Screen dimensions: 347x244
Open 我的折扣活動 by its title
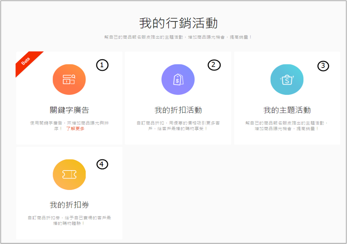pos(178,110)
